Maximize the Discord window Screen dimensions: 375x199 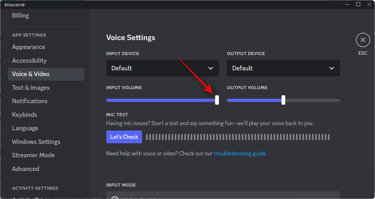tap(358, 4)
